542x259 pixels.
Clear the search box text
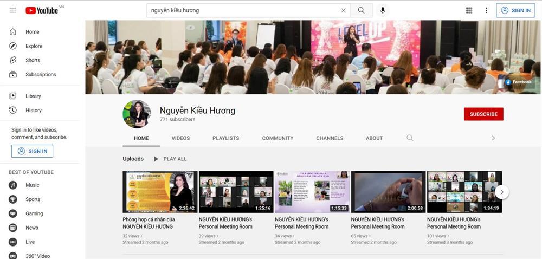(343, 10)
